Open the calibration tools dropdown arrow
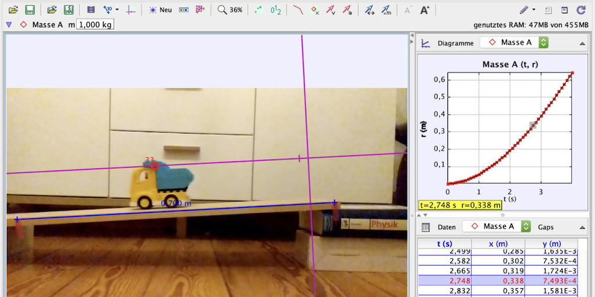This screenshot has width=595, height=297. point(117,10)
